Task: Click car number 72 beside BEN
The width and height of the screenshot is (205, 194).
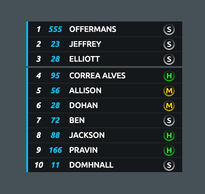Action: point(55,120)
